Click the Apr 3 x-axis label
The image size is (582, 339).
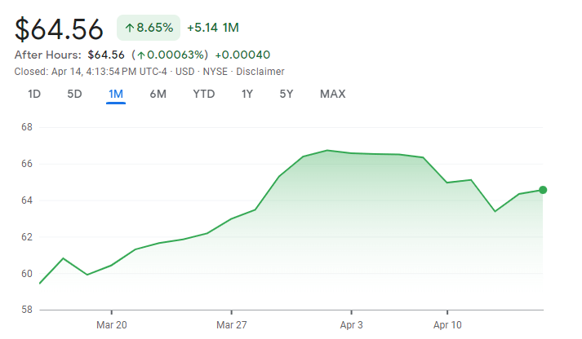[x=351, y=324]
